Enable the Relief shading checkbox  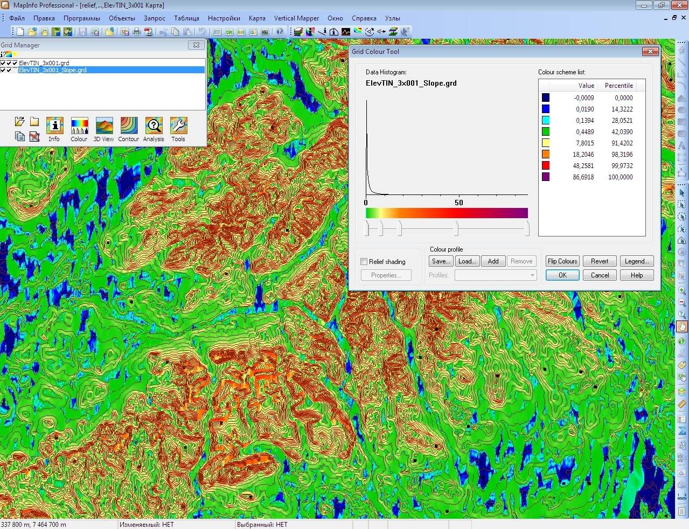[364, 262]
